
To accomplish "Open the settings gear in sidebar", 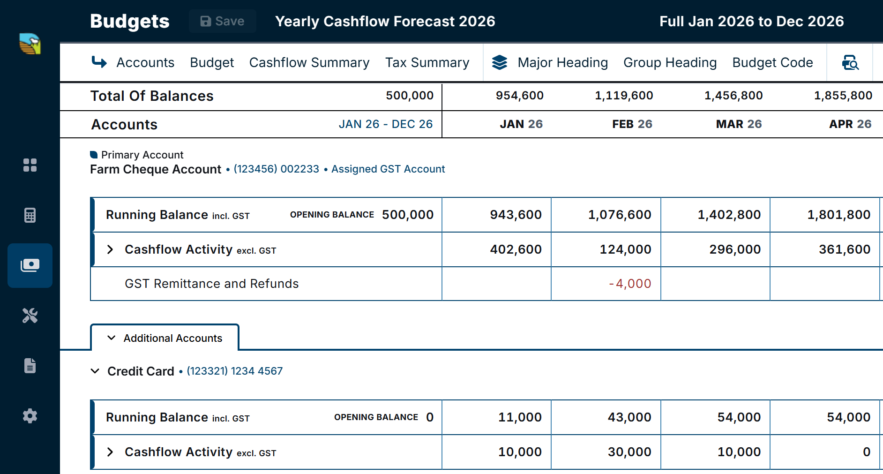I will [30, 416].
